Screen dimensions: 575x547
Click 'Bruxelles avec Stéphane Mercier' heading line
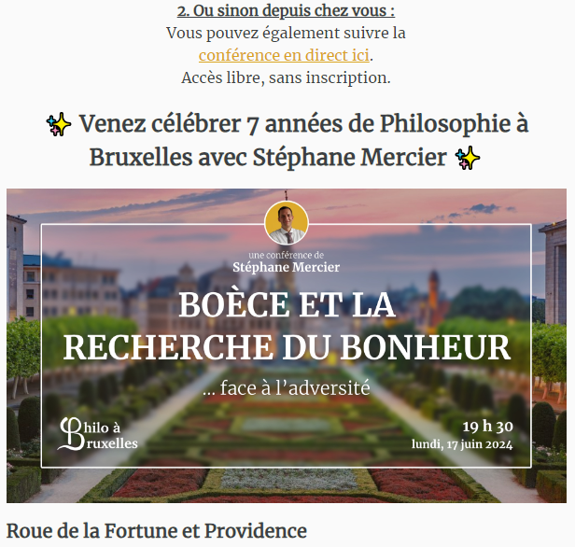(268, 158)
